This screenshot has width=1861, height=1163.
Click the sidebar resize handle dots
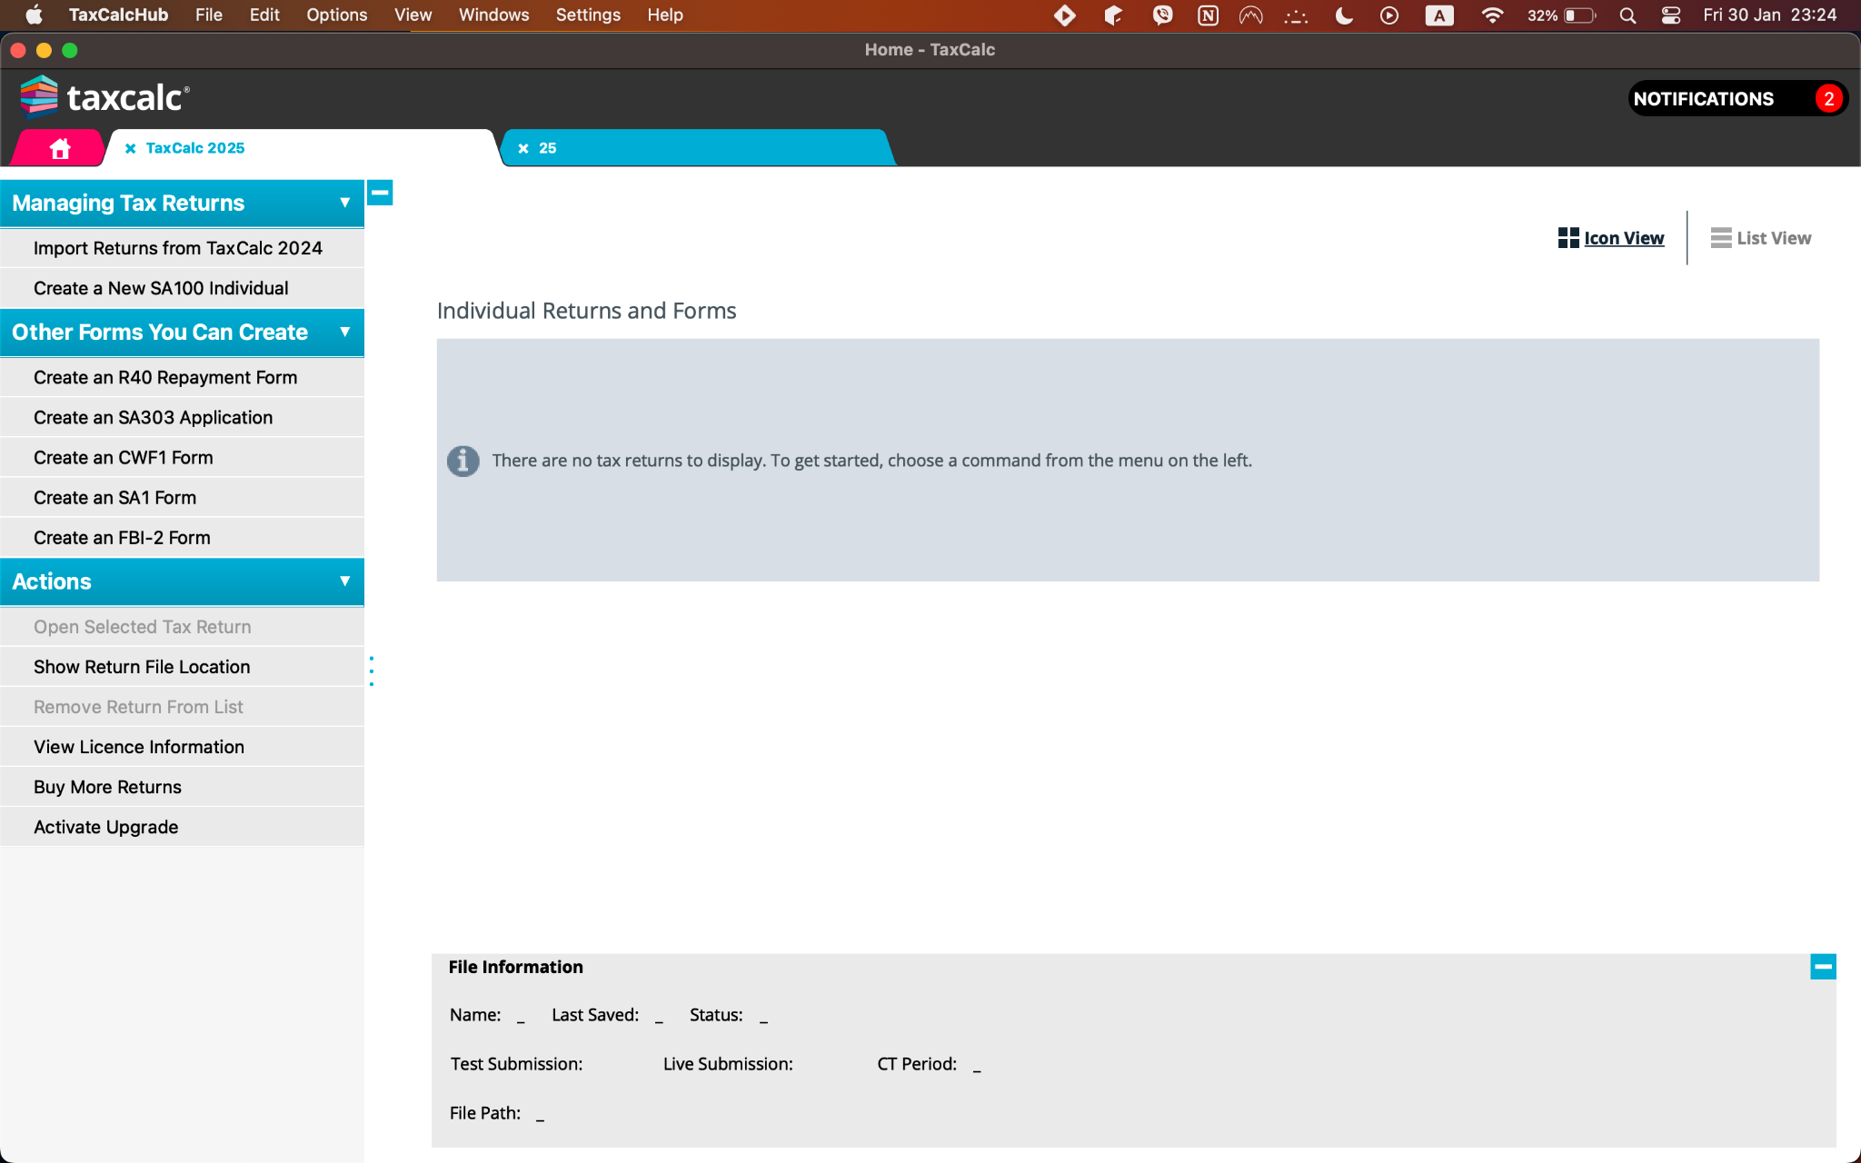click(x=372, y=671)
